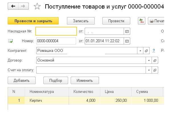Viewport: 169px width, 114px height.
Task: Expand the Контрагент dropdown list
Action: (x=140, y=51)
